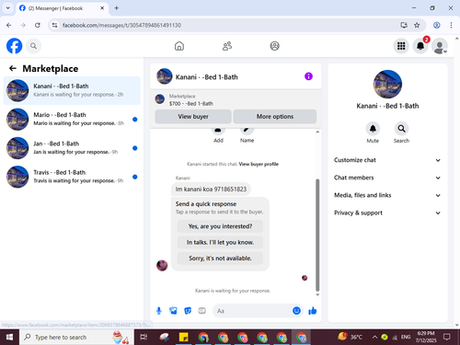This screenshot has height=345, width=460.
Task: Expand Chat members section
Action: tap(387, 178)
